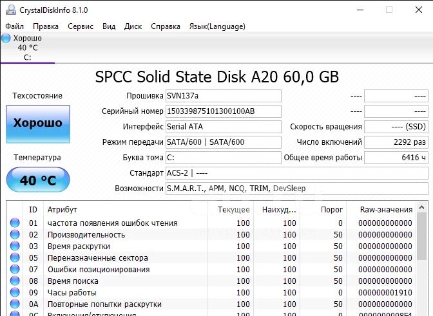Screen dimensions: 433x316
Task: Click status orb for attribute 07 row
Action: (x=15, y=269)
